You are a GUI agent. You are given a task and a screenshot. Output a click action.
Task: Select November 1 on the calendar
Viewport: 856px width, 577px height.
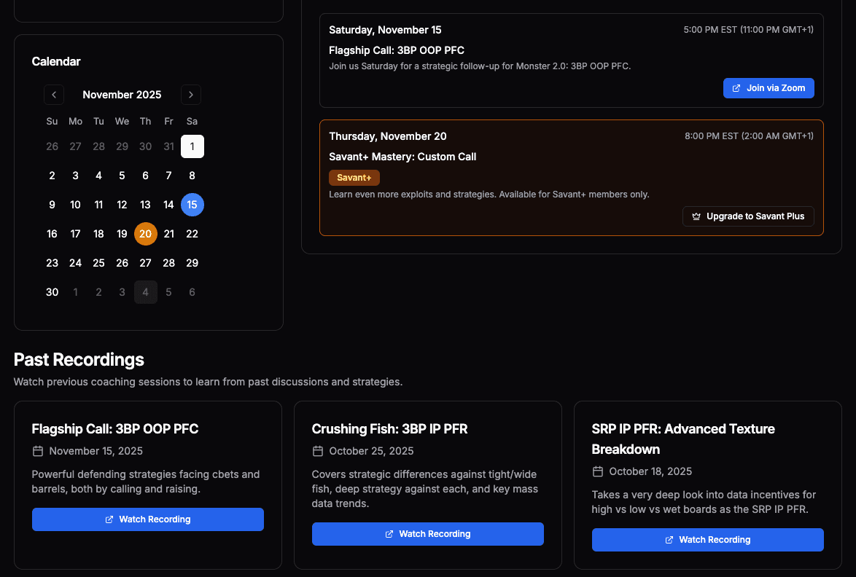click(192, 146)
